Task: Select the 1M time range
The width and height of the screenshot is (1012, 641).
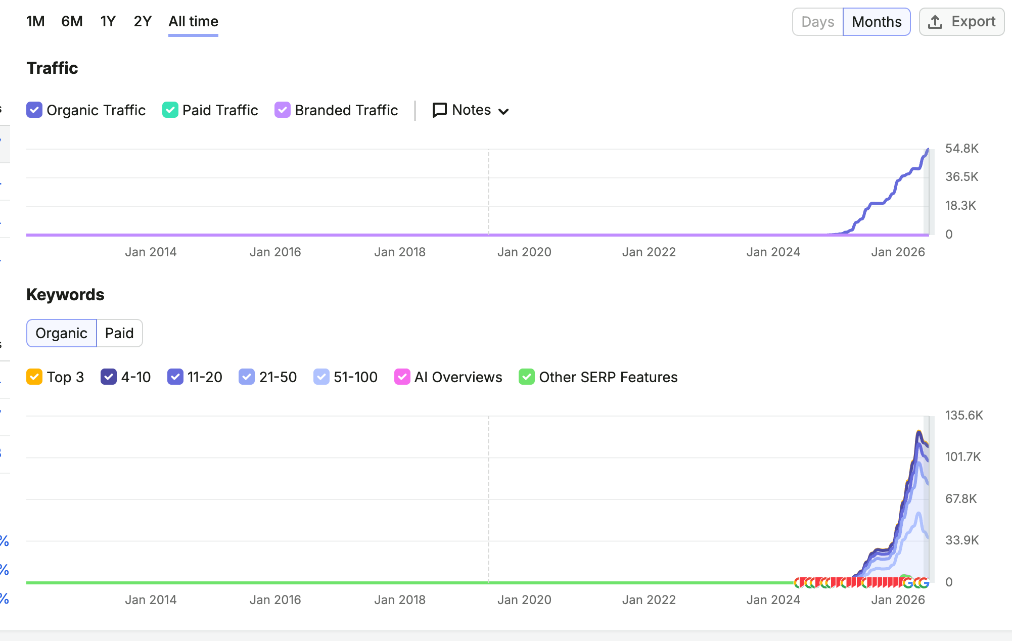Action: 35,21
